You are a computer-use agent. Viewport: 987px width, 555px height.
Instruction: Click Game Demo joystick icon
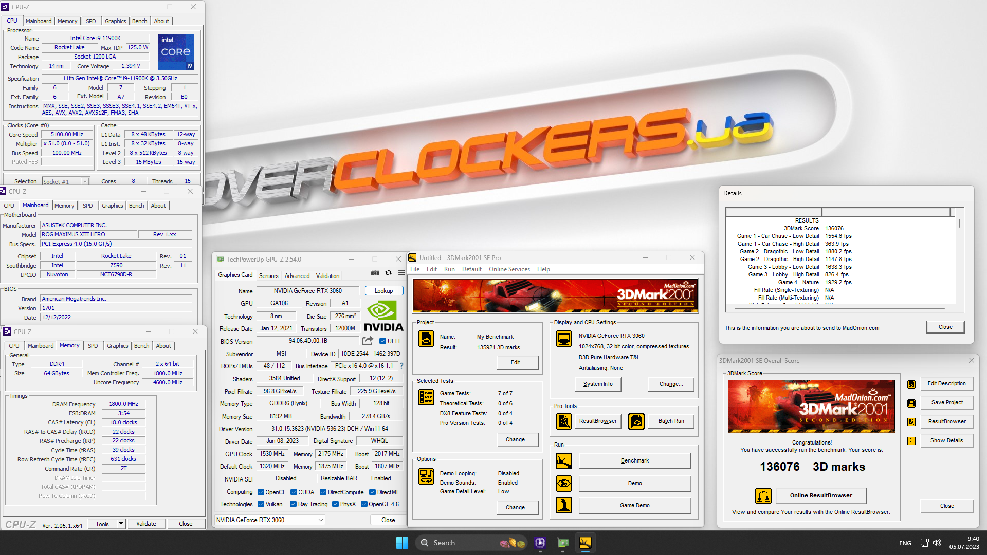tap(564, 505)
